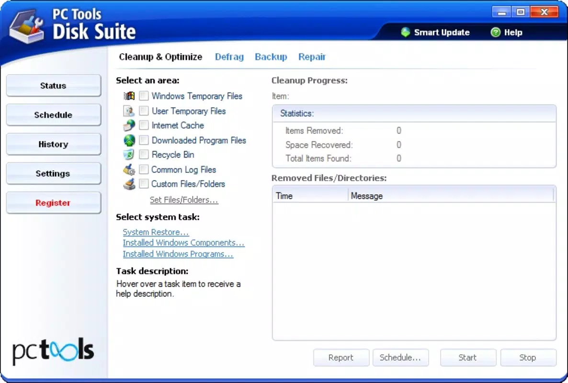The height and width of the screenshot is (383, 568).
Task: Click the pctools logo at bottom left
Action: [x=53, y=350]
